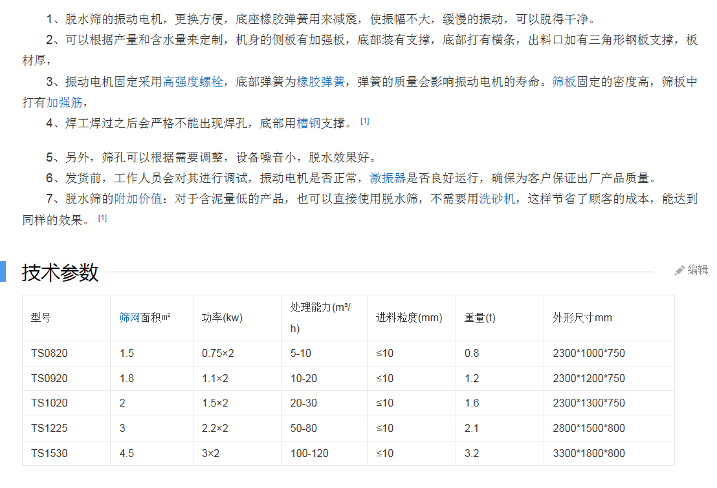717x488 pixels.
Task: Click reference [1] after 同样的效果
Action: click(102, 218)
